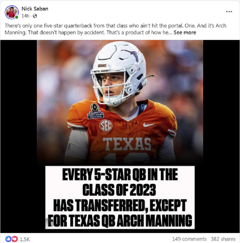240x243 pixels.
Task: Click the Playoff First Round jersey patch
Action: coord(95,111)
